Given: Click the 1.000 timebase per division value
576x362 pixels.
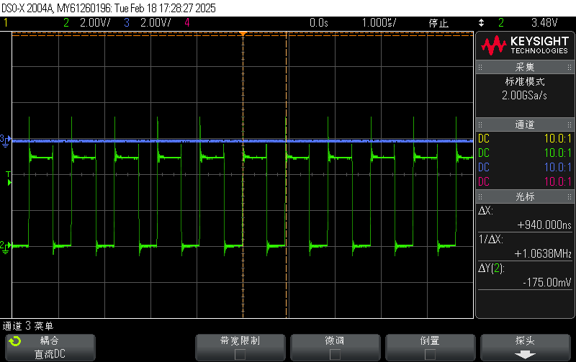Looking at the screenshot, I should (x=379, y=23).
